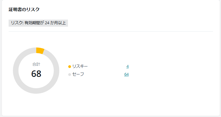
Task: Click blank space between セーフ and its count
Action: pos(104,74)
